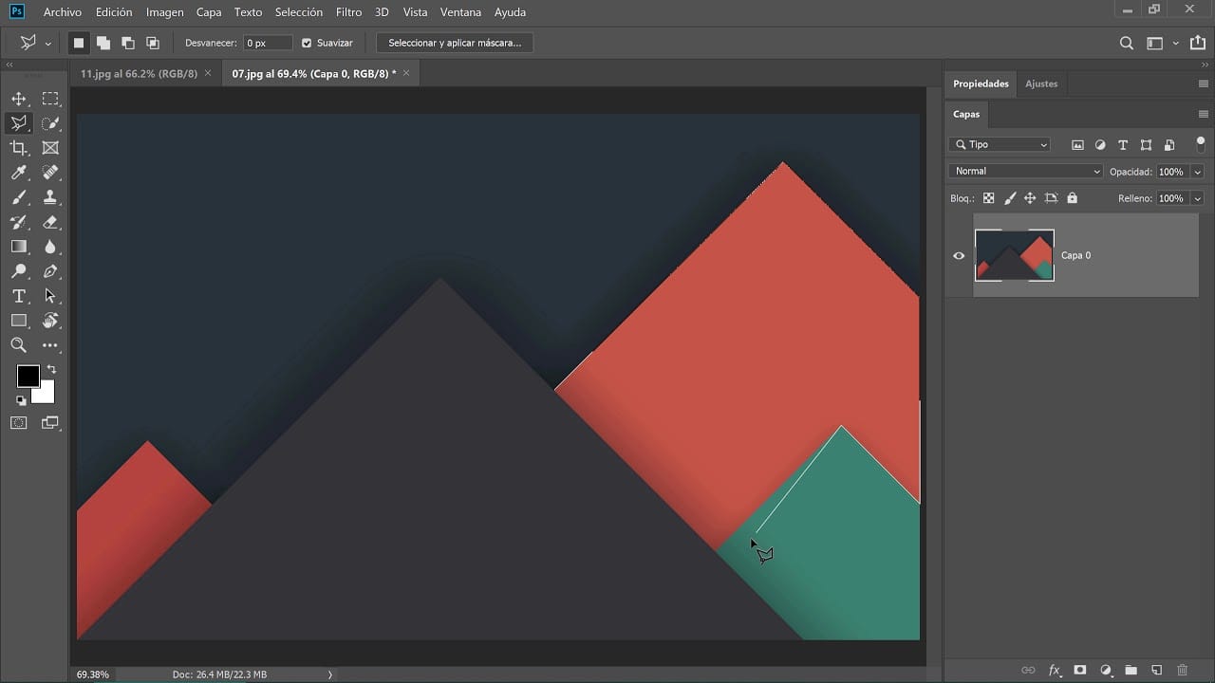The width and height of the screenshot is (1215, 683).
Task: Select the Pen tool
Action: [x=50, y=271]
